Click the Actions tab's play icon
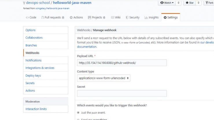Screen dimensions: 214x120 71,17
